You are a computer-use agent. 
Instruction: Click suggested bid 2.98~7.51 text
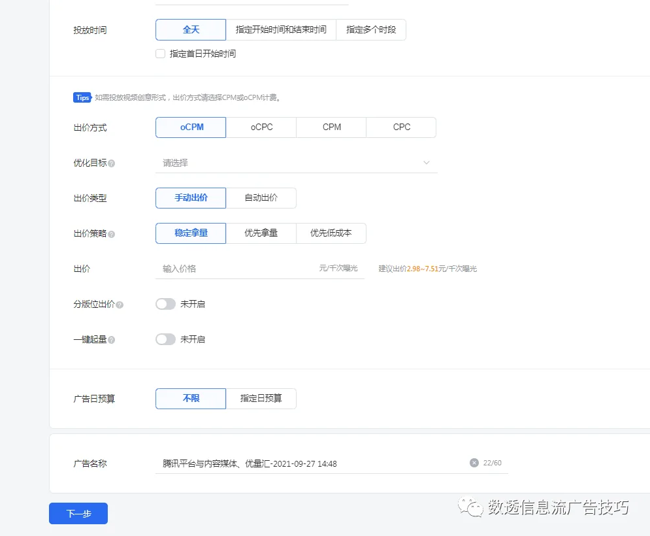pos(423,269)
